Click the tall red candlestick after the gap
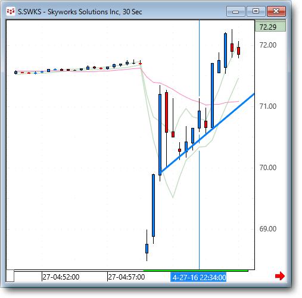This screenshot has height=298, width=302. [166, 112]
